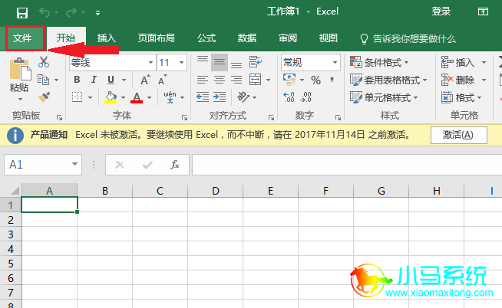Switch to the 页面布局 ribbon tab

click(x=157, y=38)
